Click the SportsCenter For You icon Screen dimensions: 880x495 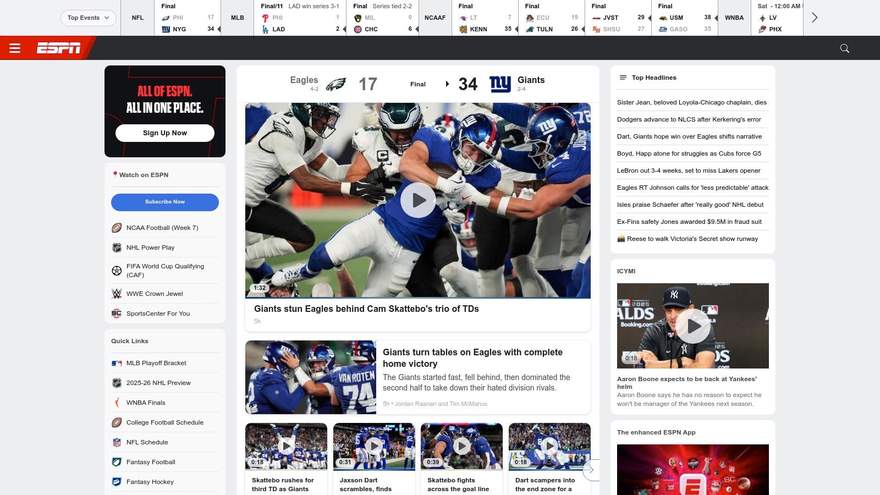(x=117, y=313)
